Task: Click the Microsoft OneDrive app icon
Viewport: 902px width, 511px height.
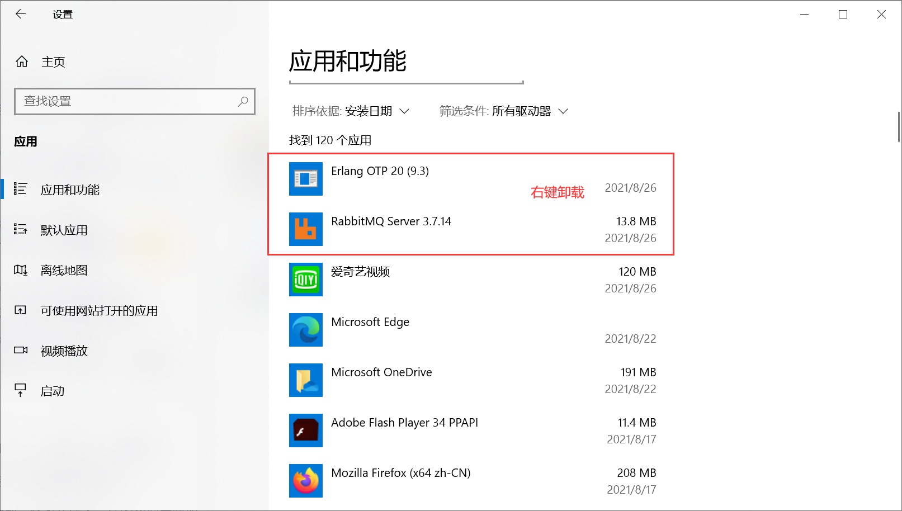Action: click(x=306, y=380)
